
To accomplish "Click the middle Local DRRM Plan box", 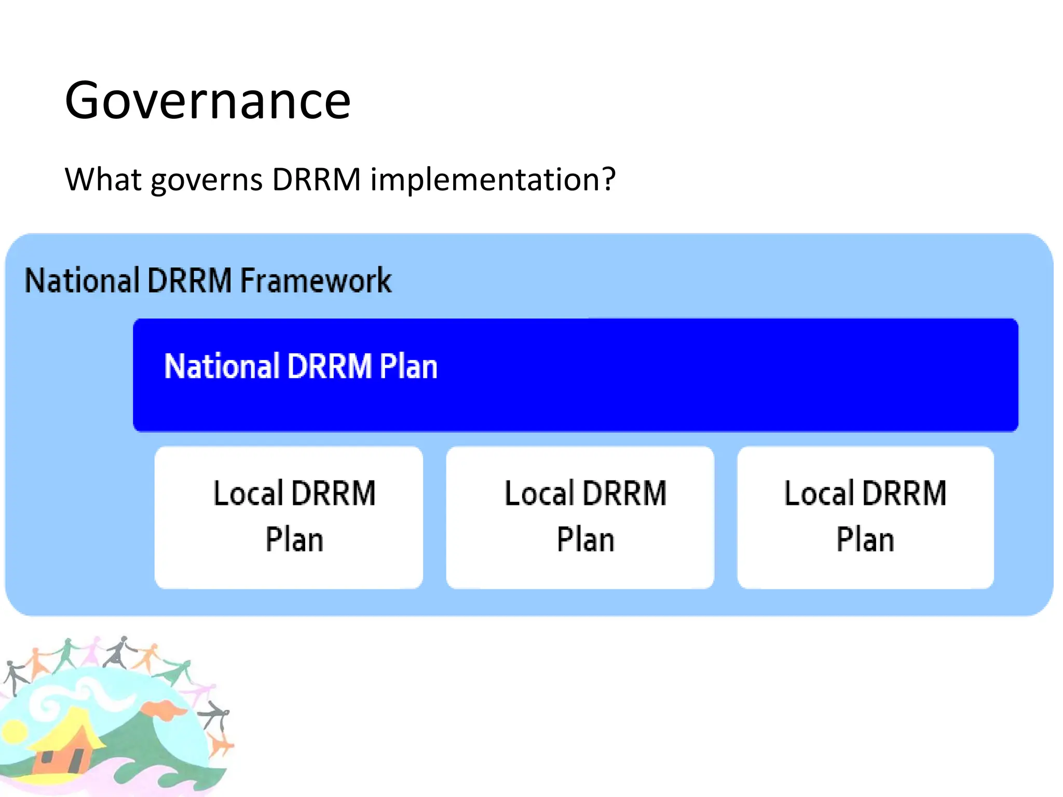I will 580,517.
